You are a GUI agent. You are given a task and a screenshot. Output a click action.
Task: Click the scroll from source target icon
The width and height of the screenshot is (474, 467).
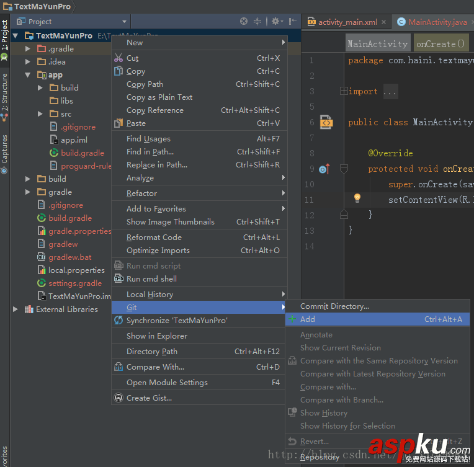tap(244, 21)
